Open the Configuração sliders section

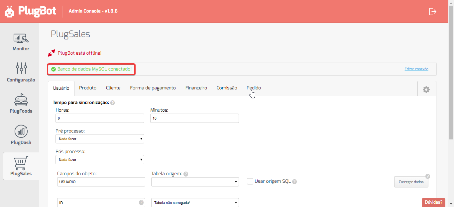21,72
